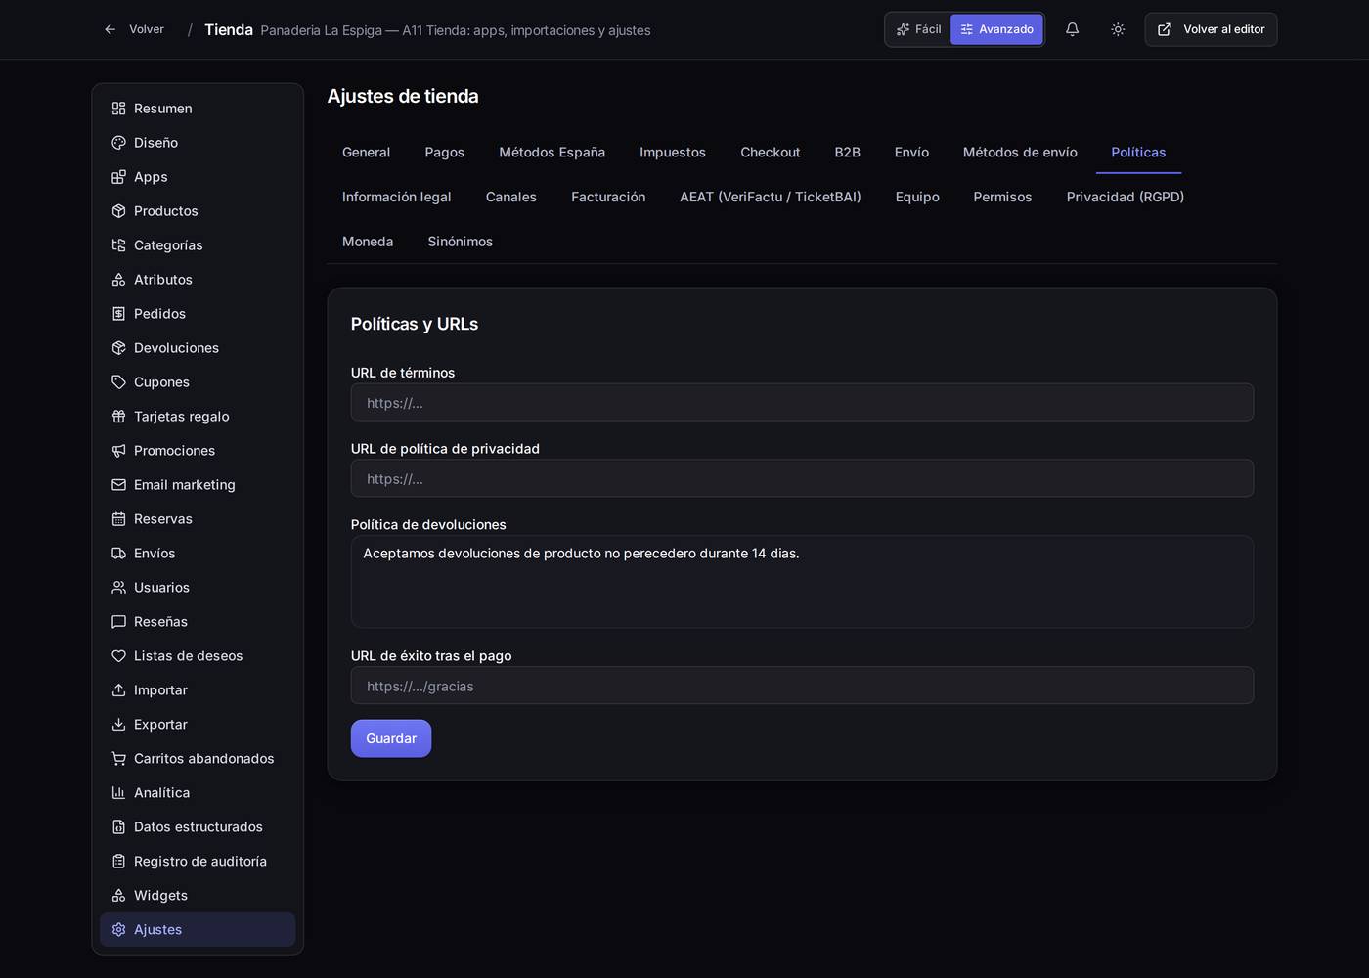1369x978 pixels.
Task: Click the Registro de auditoría clipboard icon
Action: pyautogui.click(x=118, y=862)
